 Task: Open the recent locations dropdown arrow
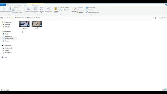[x=8, y=18]
